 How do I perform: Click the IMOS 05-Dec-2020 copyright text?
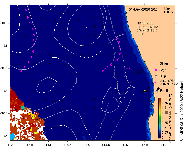coord(182,111)
